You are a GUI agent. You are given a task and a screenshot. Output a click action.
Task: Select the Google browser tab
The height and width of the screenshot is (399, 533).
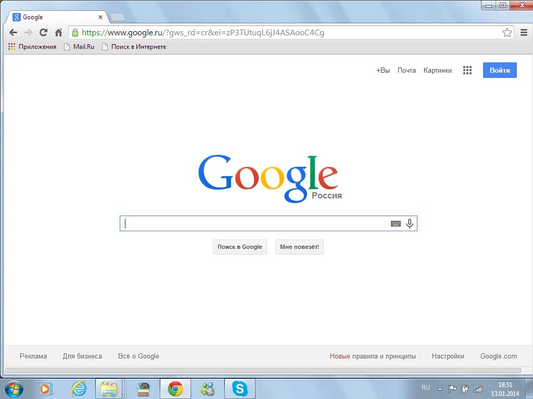point(56,17)
